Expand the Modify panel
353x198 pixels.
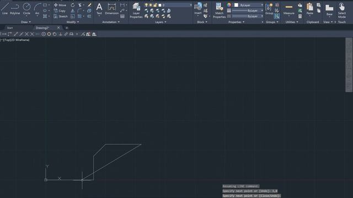[x=73, y=22]
